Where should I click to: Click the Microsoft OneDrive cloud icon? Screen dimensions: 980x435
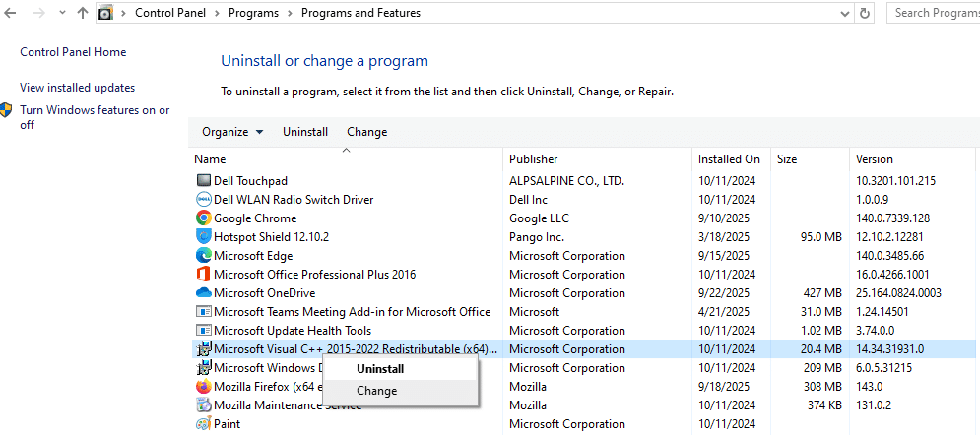[204, 292]
